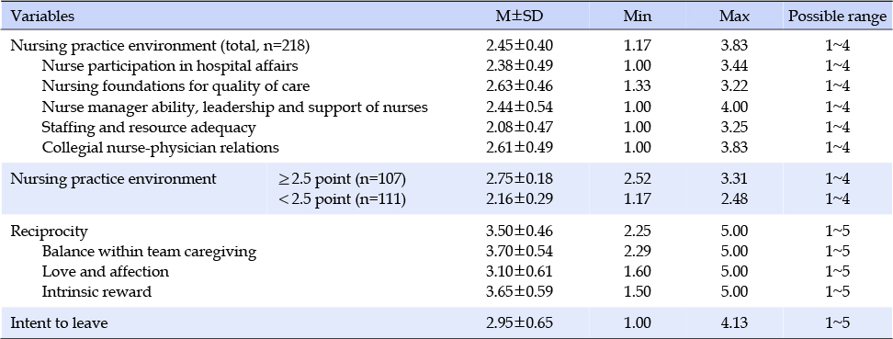The width and height of the screenshot is (893, 339).
Task: Select the Love and affection label
Action: coord(106,272)
